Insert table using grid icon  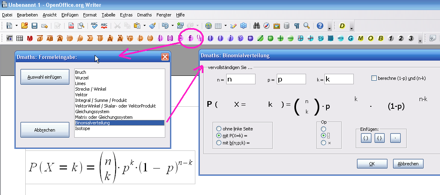218,26
